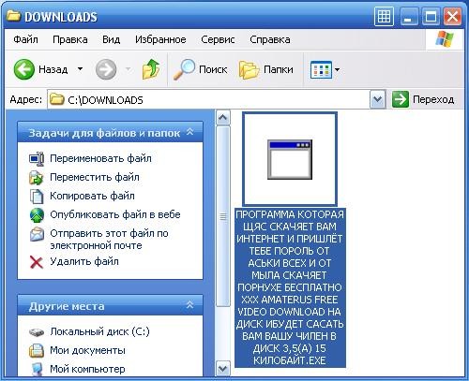Click the Копировать файл icon
Image resolution: width=469 pixels, height=381 pixels.
(x=37, y=196)
